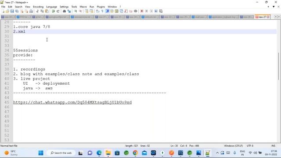Screen dimensions: 281x158
Task: Click the Save Recorded Macro icon
Action: tap(161, 11)
